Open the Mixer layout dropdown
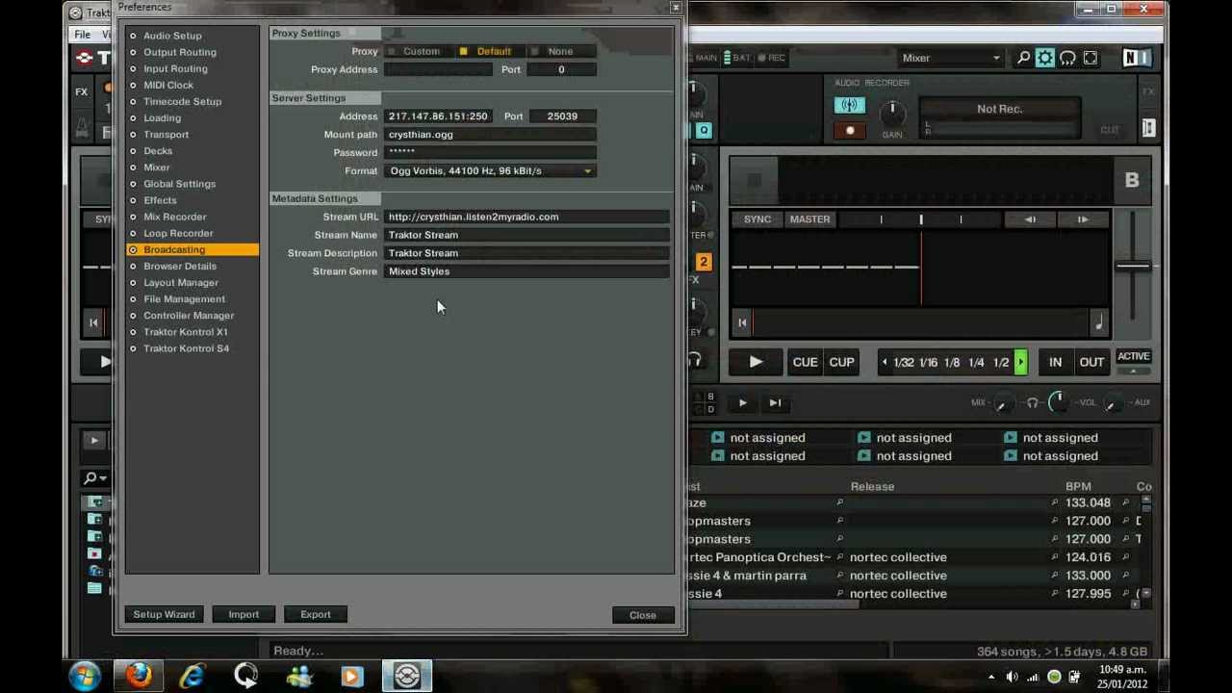 tap(951, 58)
